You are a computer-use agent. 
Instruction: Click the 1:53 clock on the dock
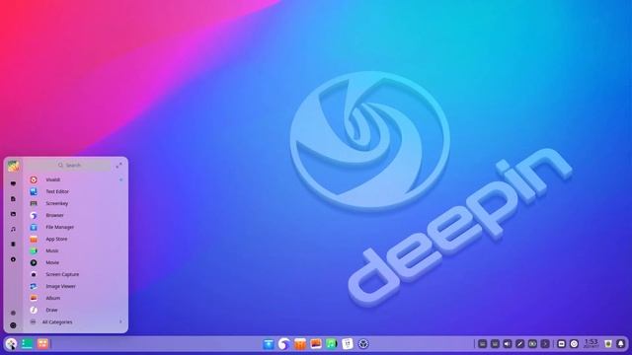click(x=591, y=344)
